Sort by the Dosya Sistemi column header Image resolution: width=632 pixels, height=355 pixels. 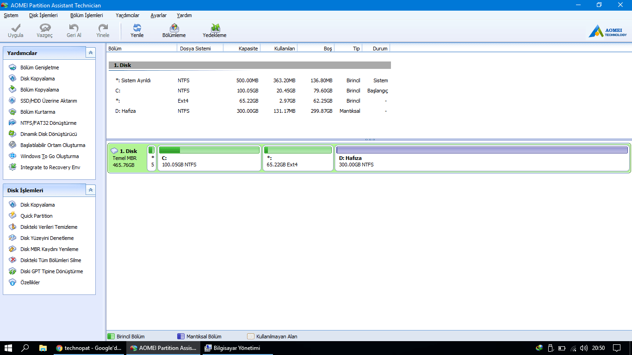click(x=200, y=49)
